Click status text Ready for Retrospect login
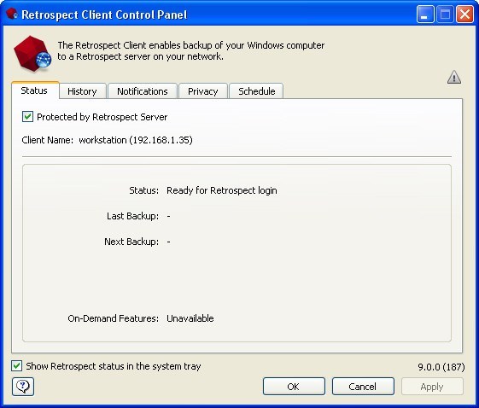Screen dimensions: 479x408 point(222,190)
